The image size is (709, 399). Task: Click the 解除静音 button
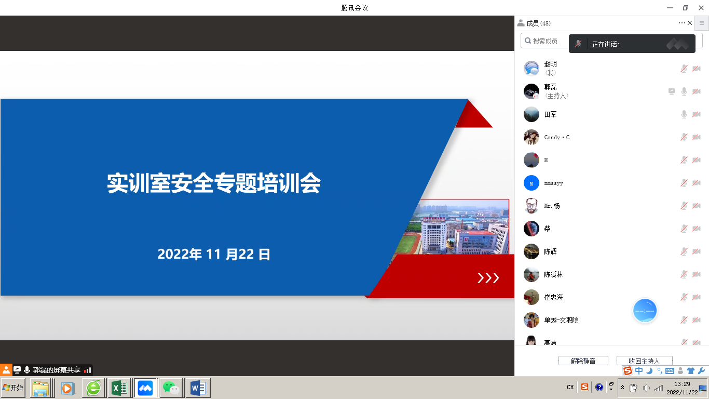pos(583,361)
